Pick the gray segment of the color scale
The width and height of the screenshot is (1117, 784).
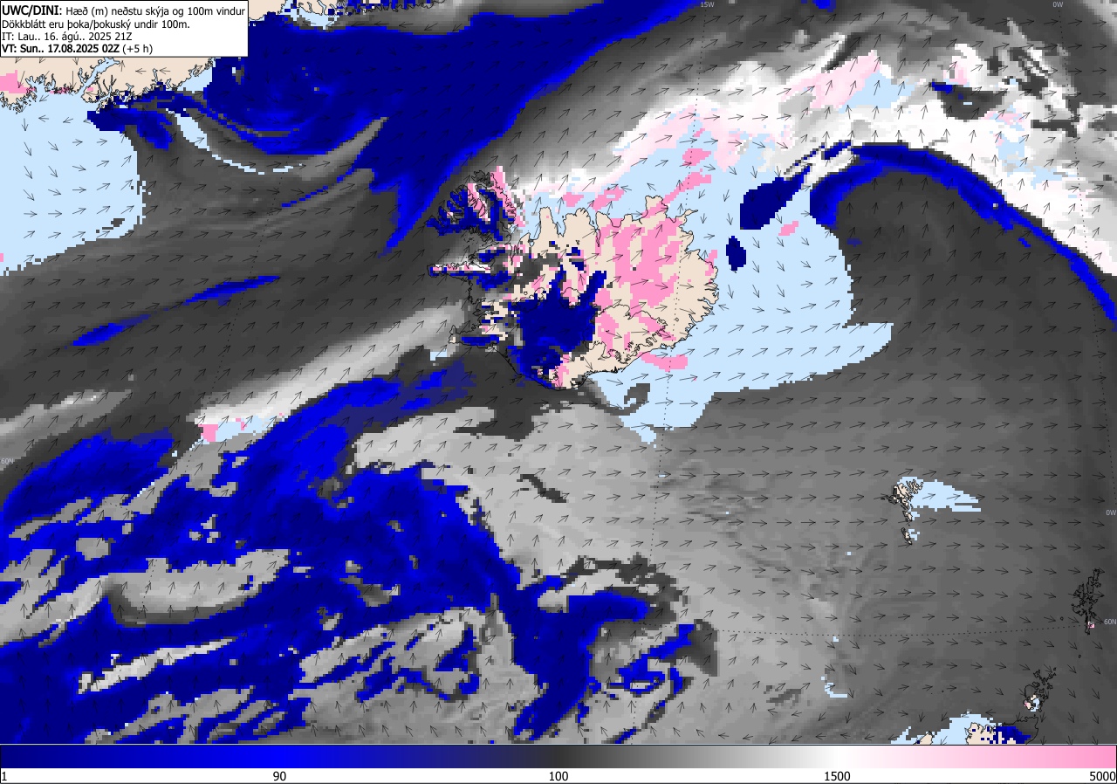tap(698, 756)
